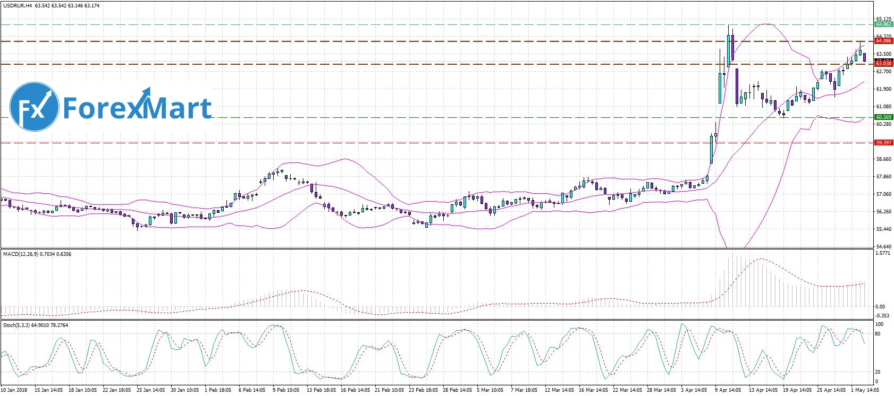Select the green 60.569 price level tag
This screenshot has height=396, width=894.
pyautogui.click(x=884, y=117)
